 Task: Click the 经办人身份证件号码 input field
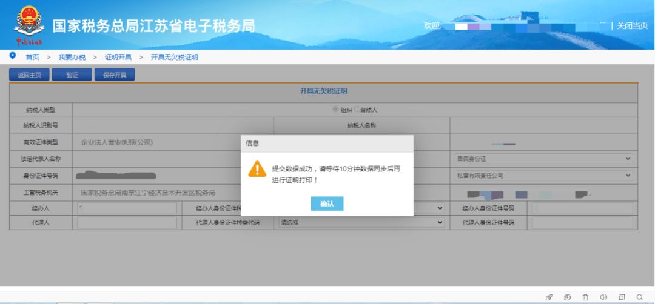point(582,208)
